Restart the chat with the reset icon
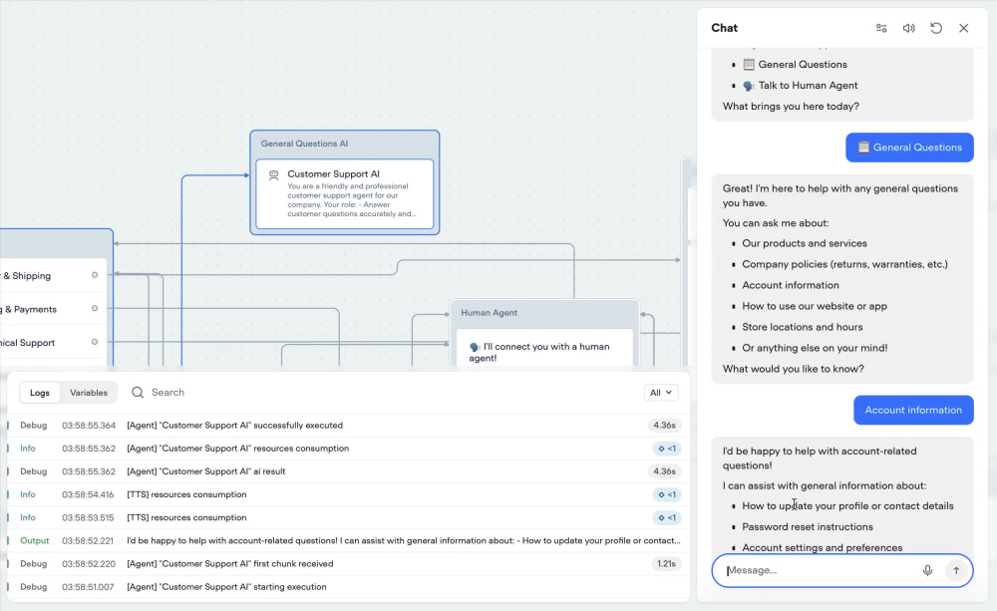 point(936,28)
